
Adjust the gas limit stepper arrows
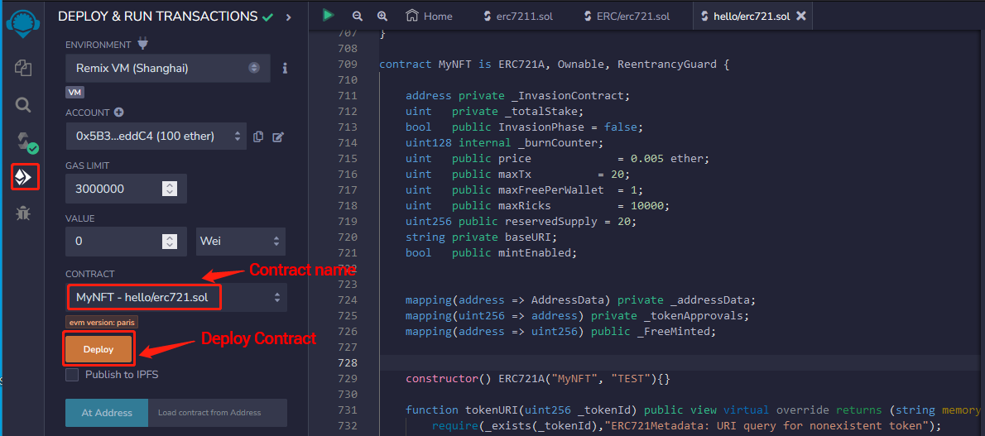coord(170,189)
